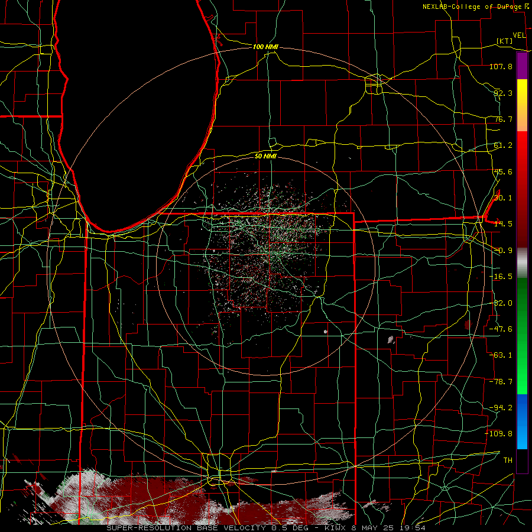Image resolution: width=532 pixels, height=532 pixels.
Task: Select the -63.1 velocity scale value
Action: [x=501, y=355]
